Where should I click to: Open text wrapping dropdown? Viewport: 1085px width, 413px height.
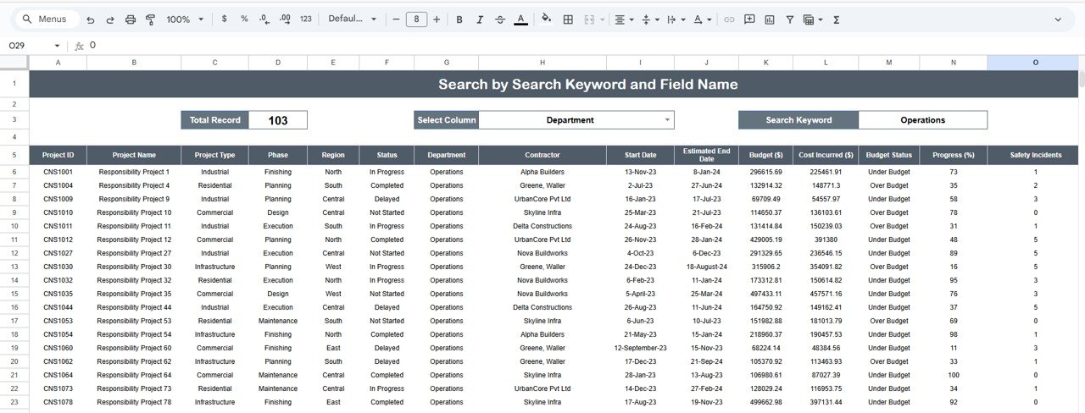(676, 19)
